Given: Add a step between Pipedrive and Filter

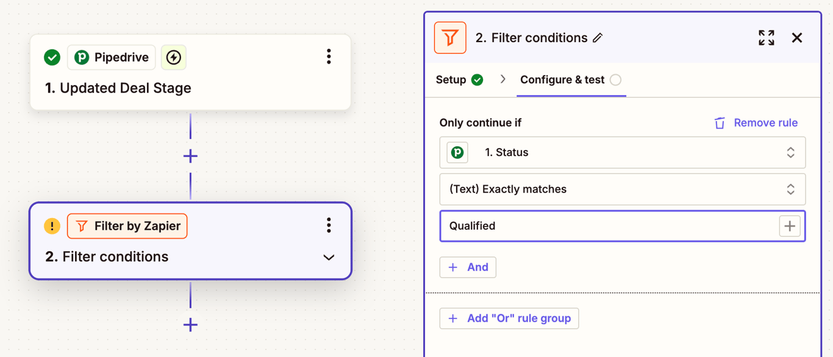Looking at the screenshot, I should (x=190, y=157).
